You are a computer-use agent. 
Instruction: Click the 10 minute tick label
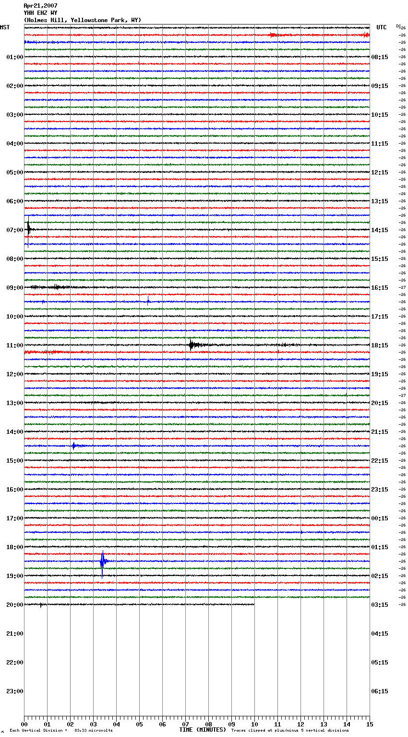click(x=254, y=725)
